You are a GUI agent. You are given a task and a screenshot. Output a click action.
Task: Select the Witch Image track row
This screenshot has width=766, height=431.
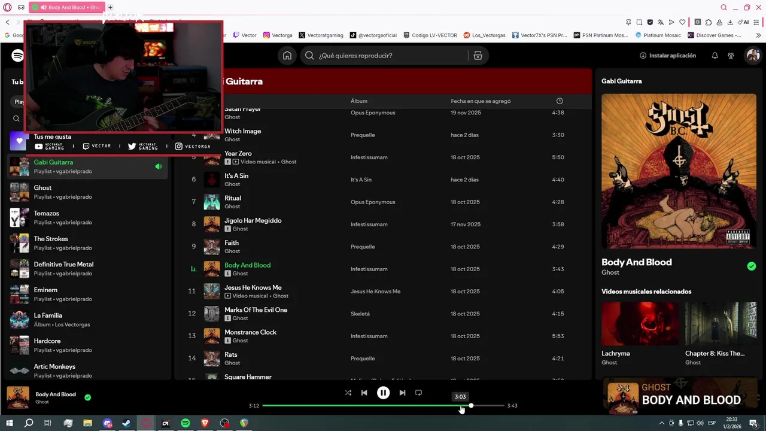tap(383, 135)
